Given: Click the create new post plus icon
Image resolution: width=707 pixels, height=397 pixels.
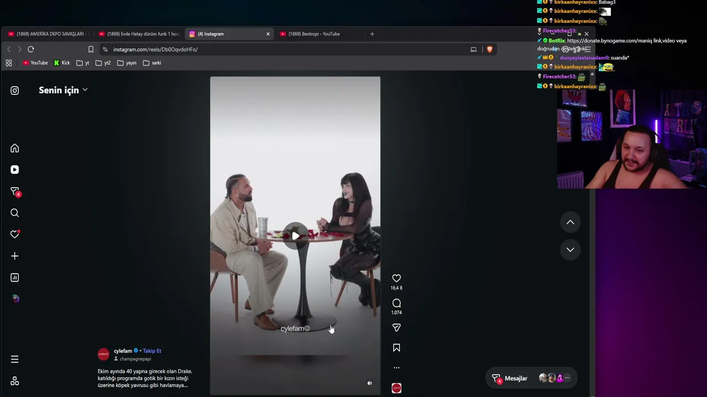Looking at the screenshot, I should click(15, 256).
